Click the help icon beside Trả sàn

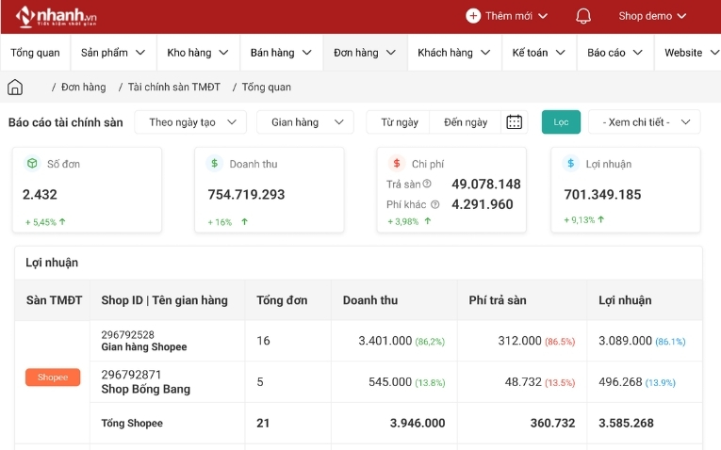427,185
